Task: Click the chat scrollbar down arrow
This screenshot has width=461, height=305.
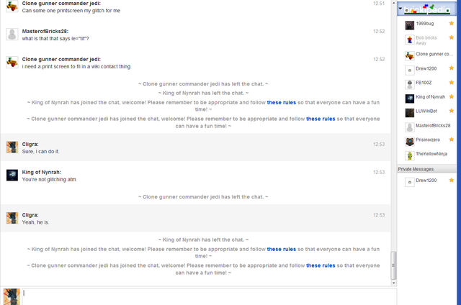Action: click(394, 283)
